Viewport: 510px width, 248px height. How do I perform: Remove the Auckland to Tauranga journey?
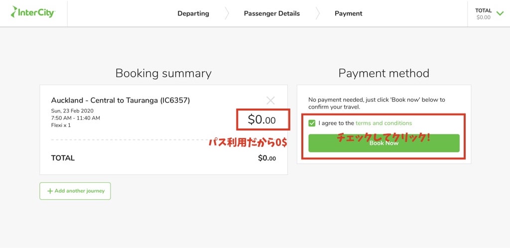tap(270, 101)
